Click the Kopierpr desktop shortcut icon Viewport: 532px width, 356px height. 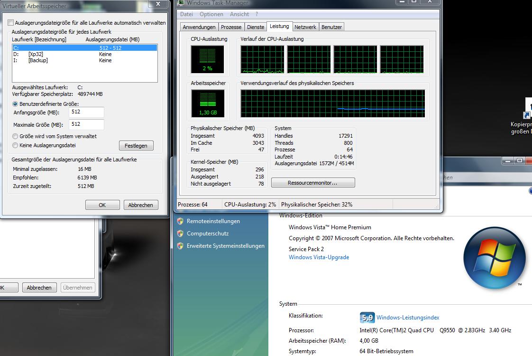tap(529, 109)
